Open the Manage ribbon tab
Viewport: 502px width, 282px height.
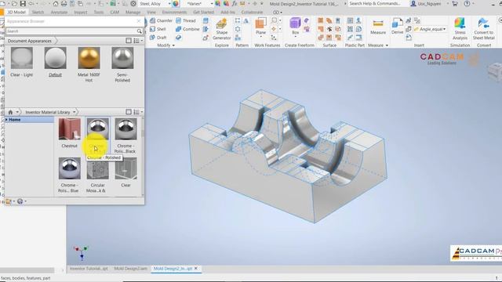[x=133, y=13]
